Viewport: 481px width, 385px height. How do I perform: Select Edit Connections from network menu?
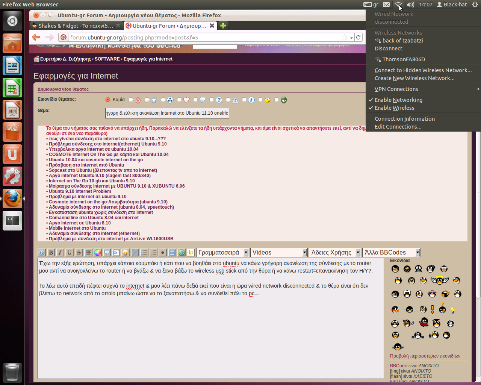[398, 127]
